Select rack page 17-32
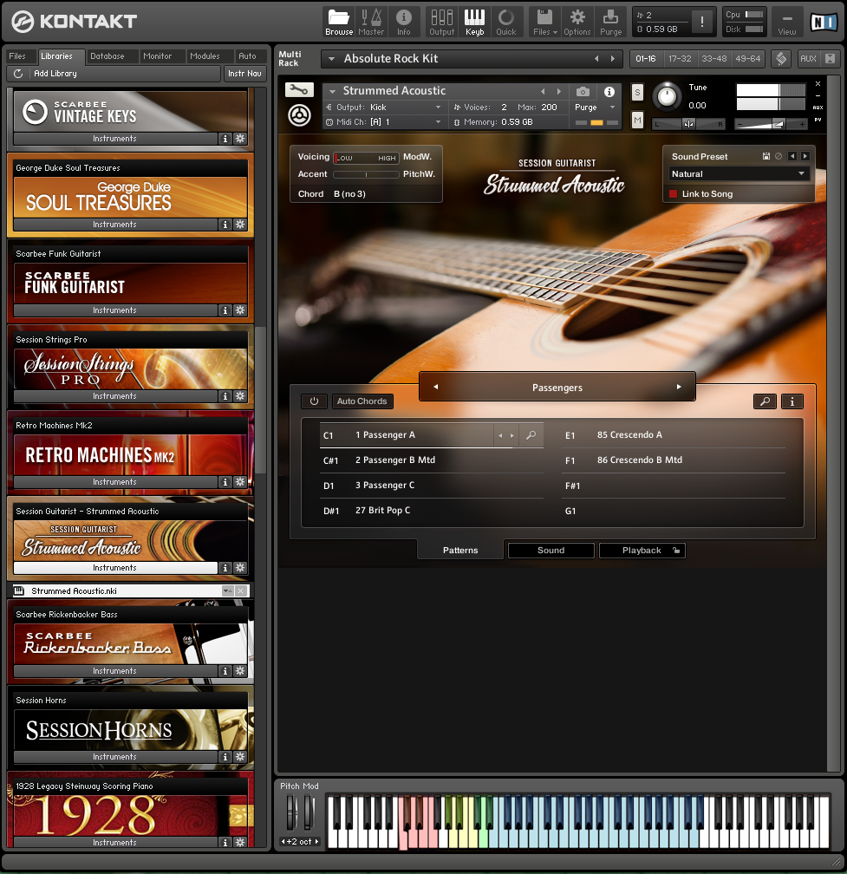Viewport: 847px width, 874px height. coord(680,59)
